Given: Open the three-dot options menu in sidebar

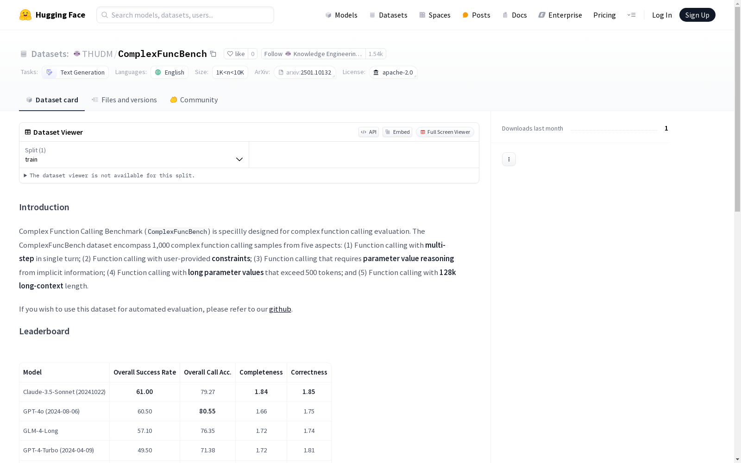Looking at the screenshot, I should coord(509,159).
